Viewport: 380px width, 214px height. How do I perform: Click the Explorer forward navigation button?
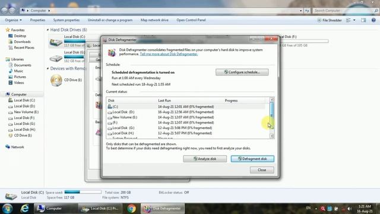pyautogui.click(x=12, y=11)
